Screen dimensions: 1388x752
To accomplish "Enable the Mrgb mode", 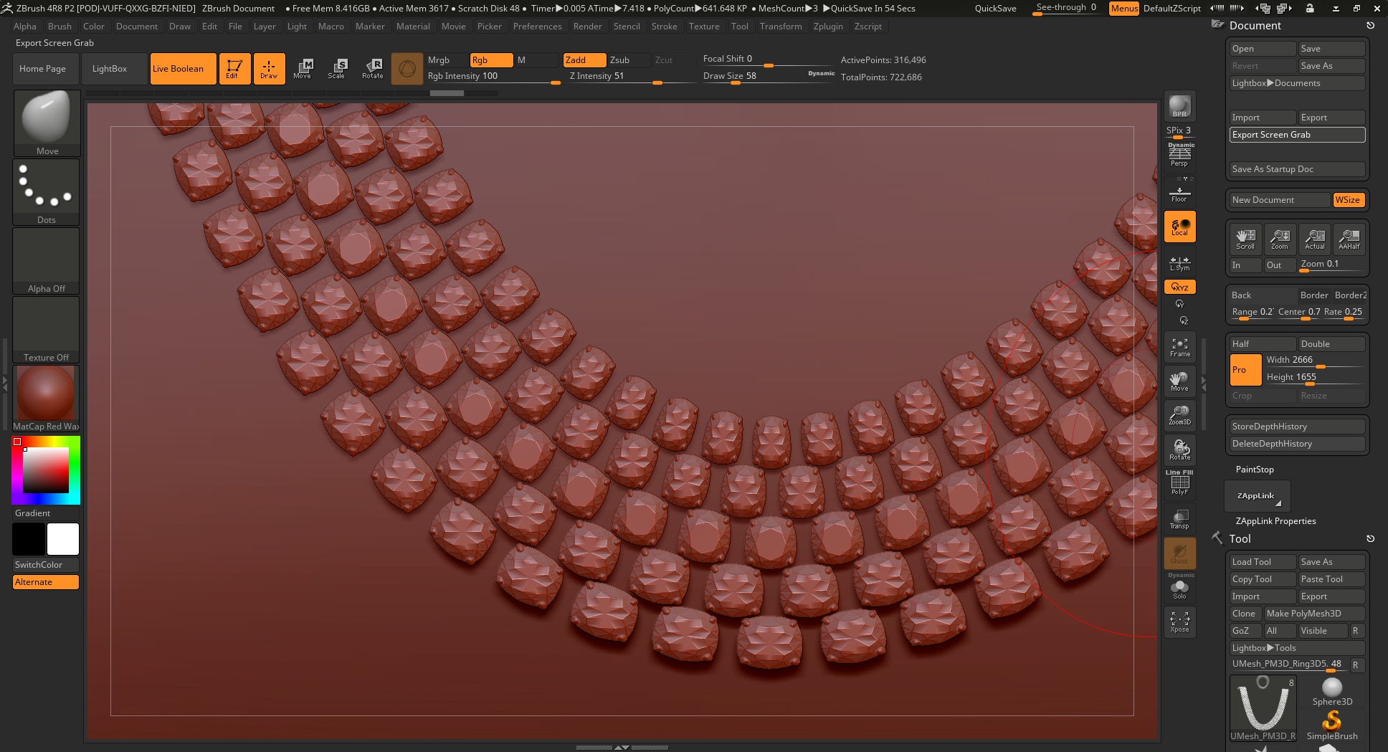I will pyautogui.click(x=446, y=60).
